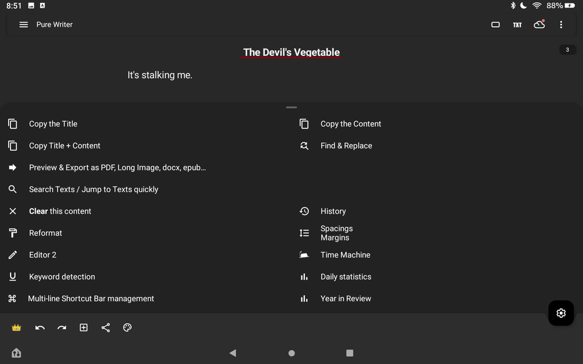Place cursor in text It's stalking me.
This screenshot has width=583, height=364.
[160, 75]
